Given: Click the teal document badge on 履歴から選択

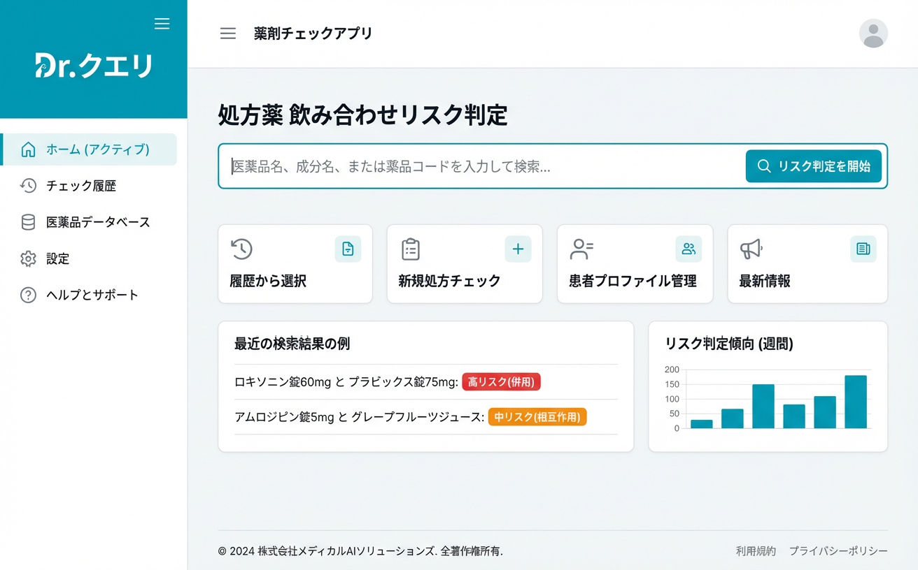Looking at the screenshot, I should [x=348, y=249].
